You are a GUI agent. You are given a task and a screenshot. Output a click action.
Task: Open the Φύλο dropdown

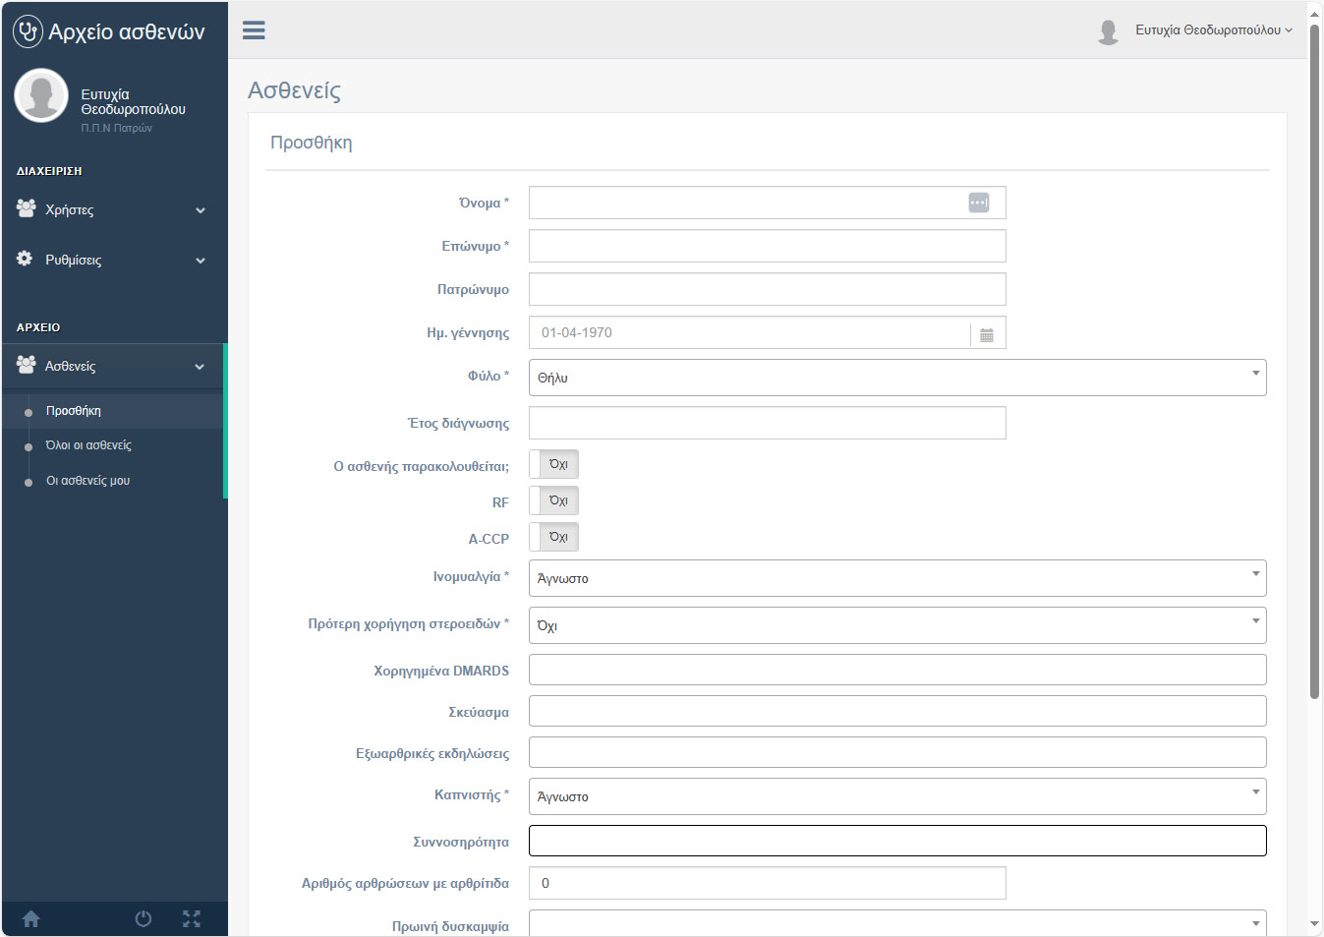click(x=896, y=378)
